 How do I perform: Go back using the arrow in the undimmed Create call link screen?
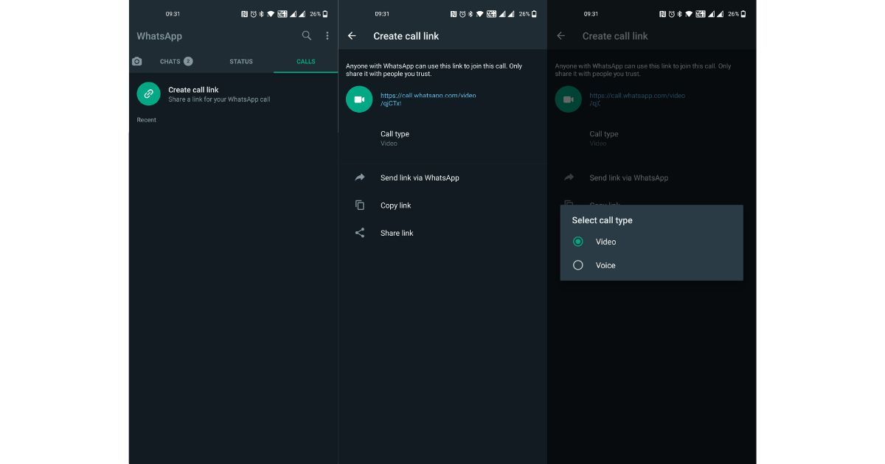click(x=352, y=35)
